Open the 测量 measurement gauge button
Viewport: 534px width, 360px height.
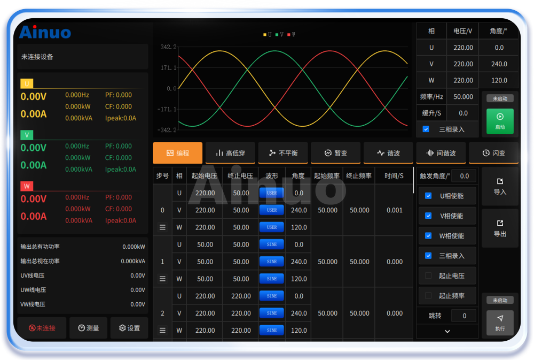pyautogui.click(x=88, y=328)
